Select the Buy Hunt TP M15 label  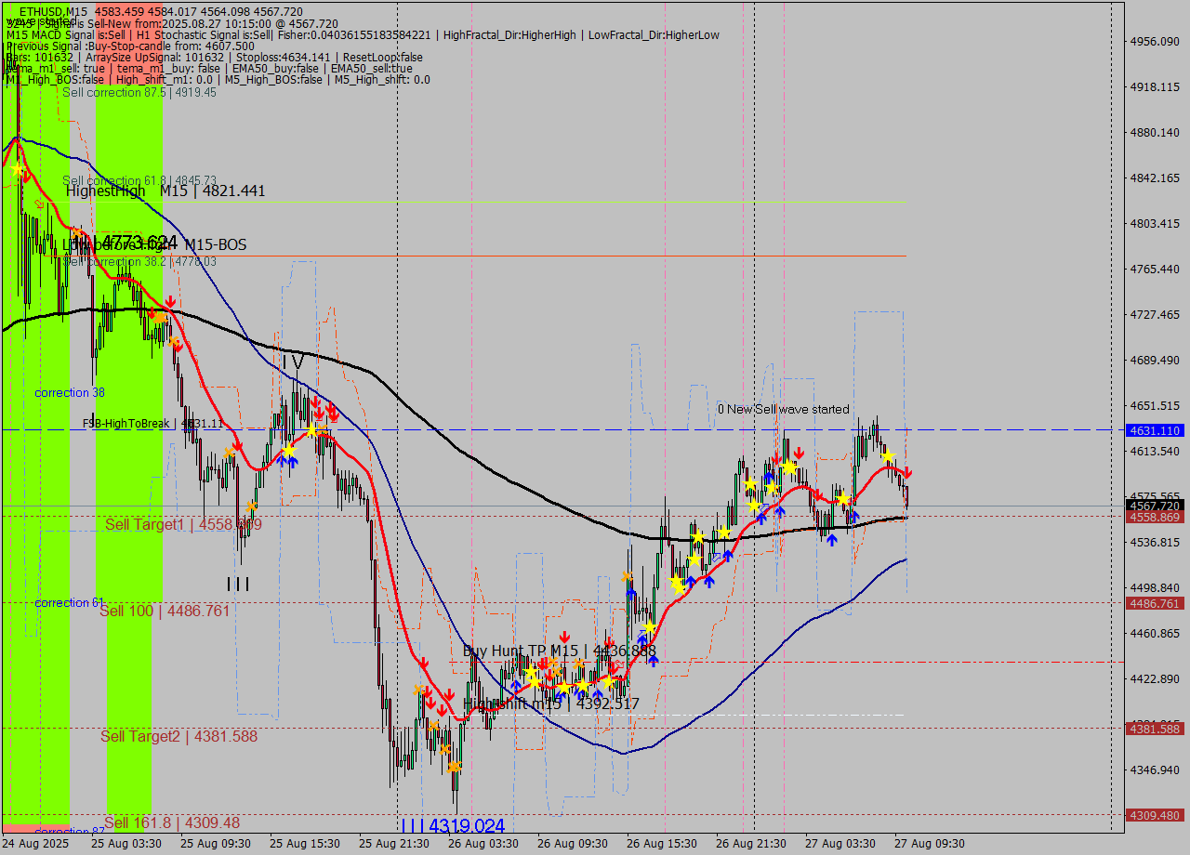click(x=559, y=651)
